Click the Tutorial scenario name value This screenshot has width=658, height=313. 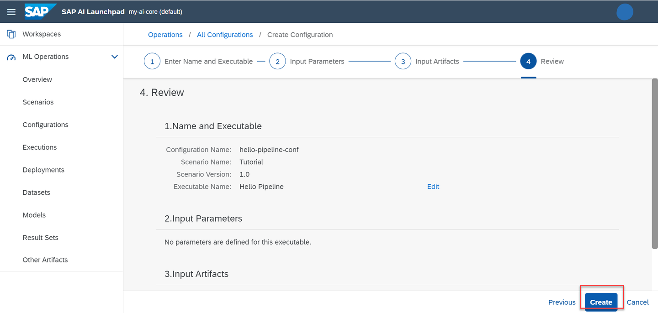point(251,162)
